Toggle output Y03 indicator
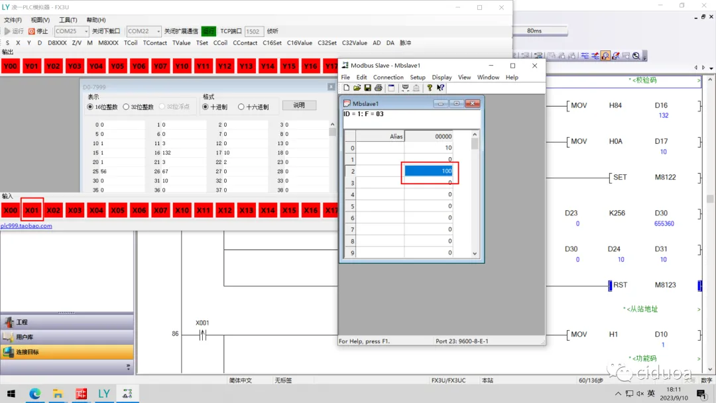The image size is (716, 403). (x=74, y=66)
